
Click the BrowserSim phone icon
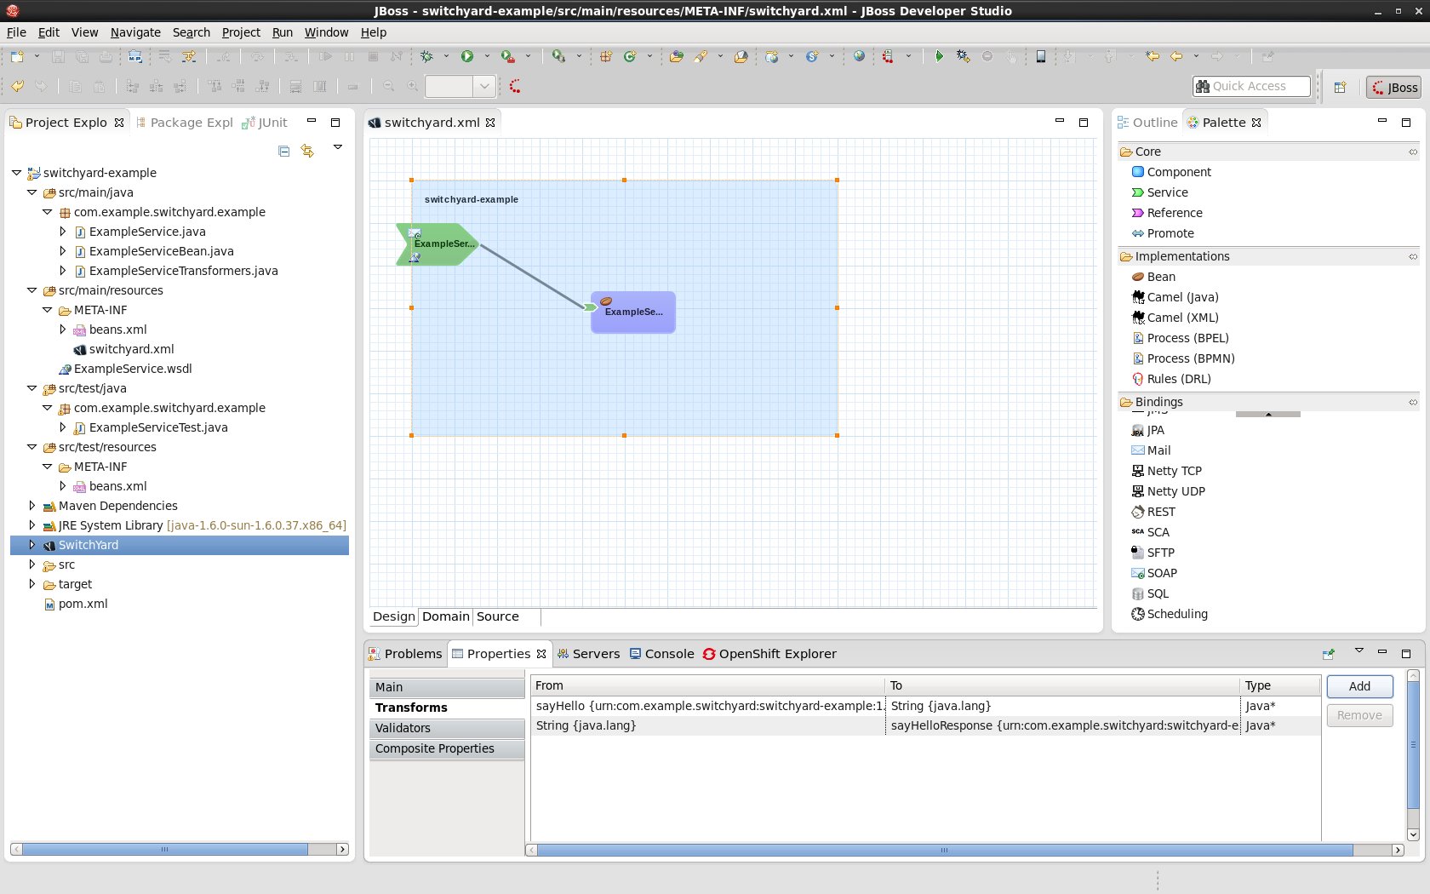pos(1040,56)
